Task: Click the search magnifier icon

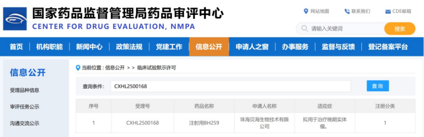Action: pos(305,29)
